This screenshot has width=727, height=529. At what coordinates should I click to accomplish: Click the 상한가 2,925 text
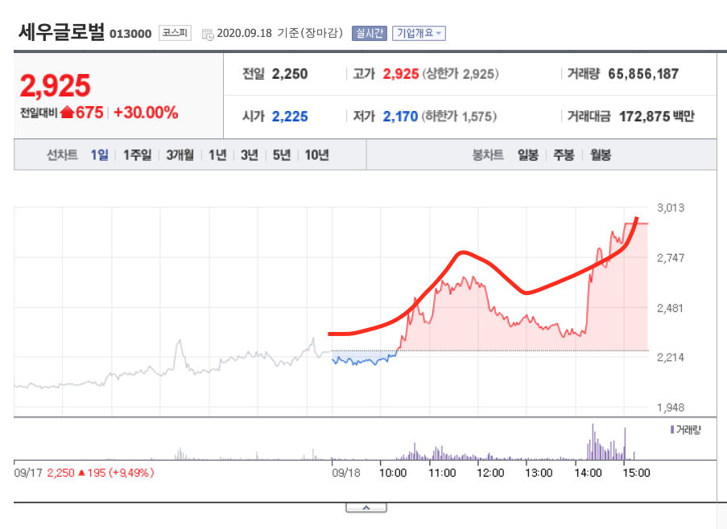click(460, 74)
